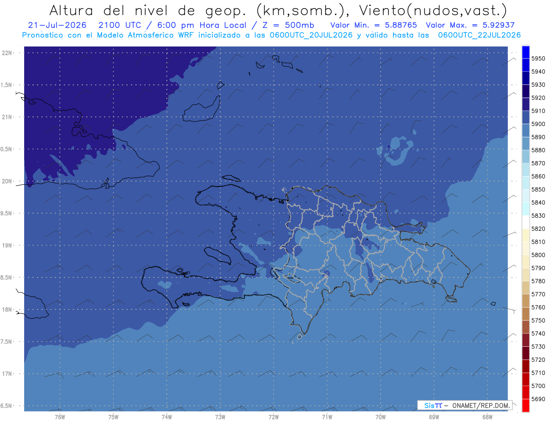Click the '2100 UTC' time label
The width and height of the screenshot is (547, 423).
pyautogui.click(x=120, y=25)
